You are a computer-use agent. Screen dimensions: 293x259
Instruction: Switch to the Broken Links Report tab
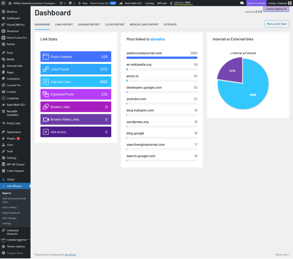tap(144, 25)
